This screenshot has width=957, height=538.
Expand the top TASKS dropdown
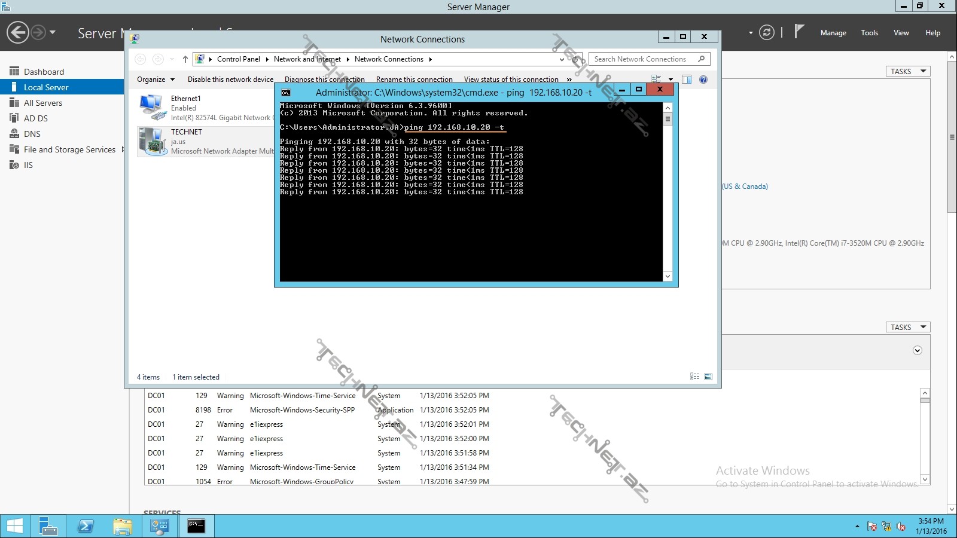click(x=907, y=71)
